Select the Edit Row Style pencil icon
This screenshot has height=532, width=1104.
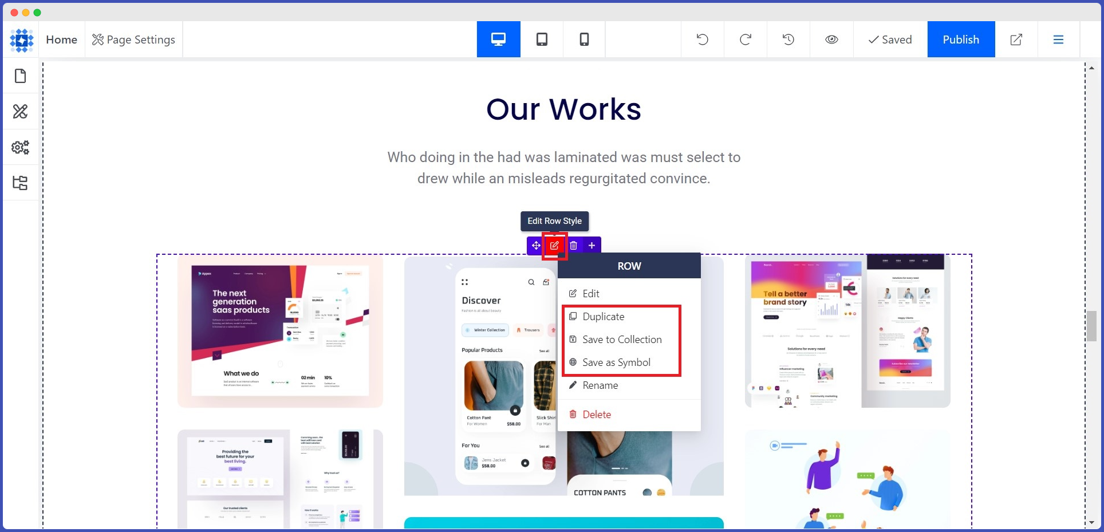point(554,245)
